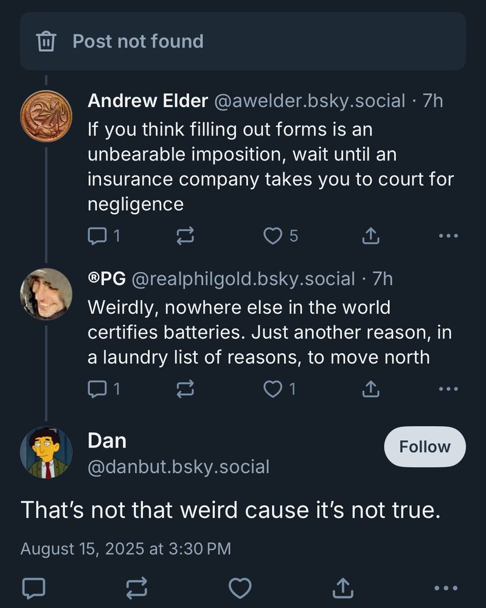Like Andrew Elder's post
This screenshot has height=608, width=486.
point(273,236)
